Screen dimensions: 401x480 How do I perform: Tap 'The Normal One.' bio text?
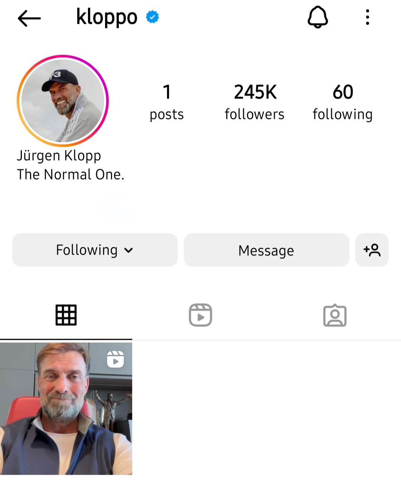(x=71, y=174)
